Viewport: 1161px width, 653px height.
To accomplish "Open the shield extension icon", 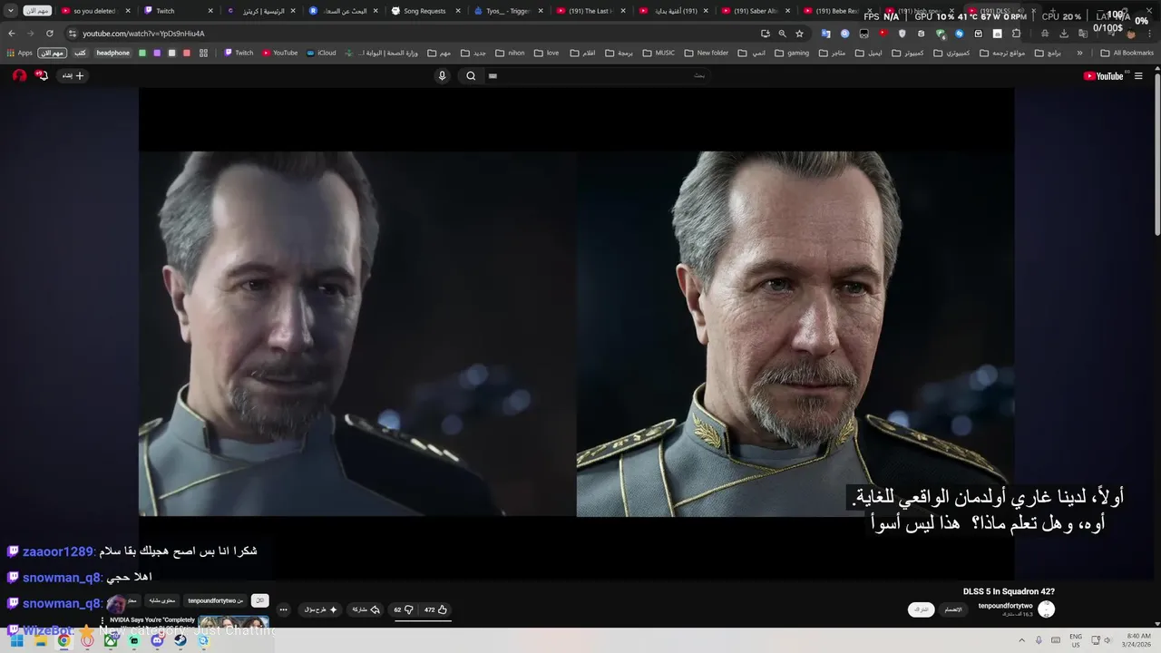I will pos(902,34).
